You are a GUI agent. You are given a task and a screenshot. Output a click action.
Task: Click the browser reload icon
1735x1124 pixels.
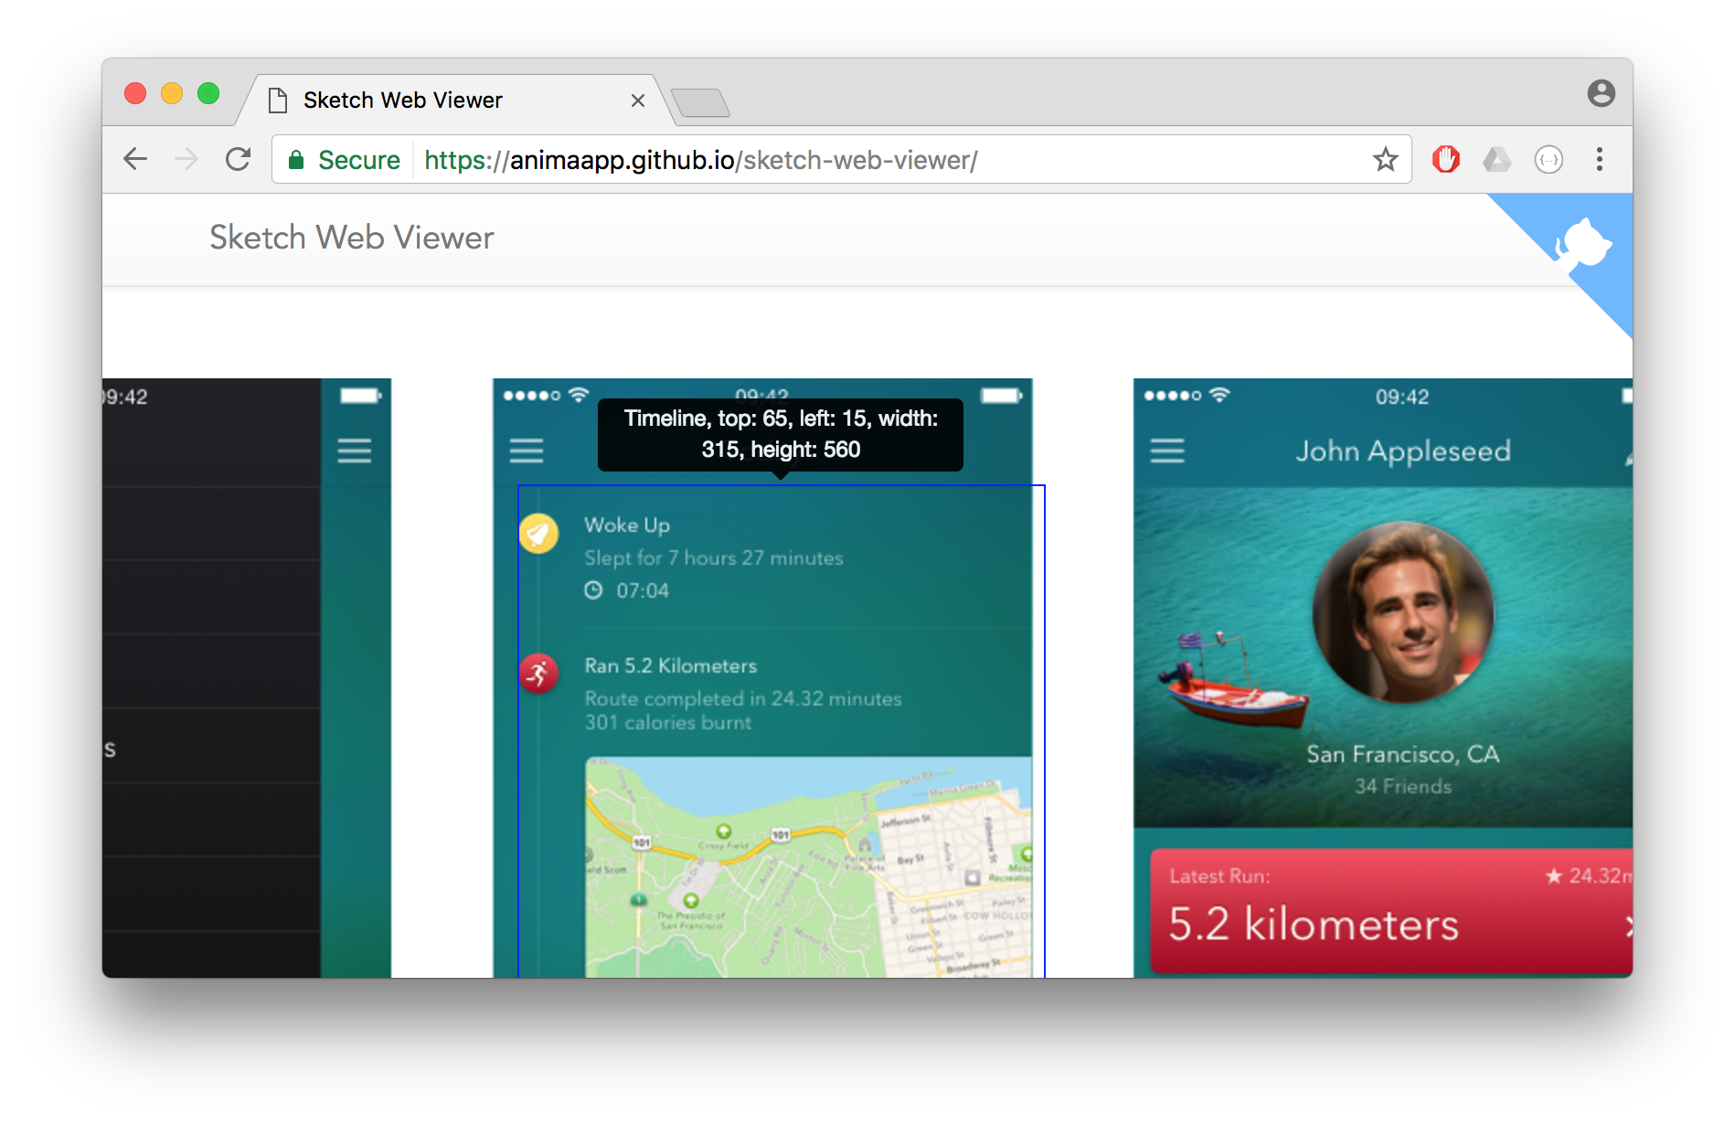[x=239, y=159]
